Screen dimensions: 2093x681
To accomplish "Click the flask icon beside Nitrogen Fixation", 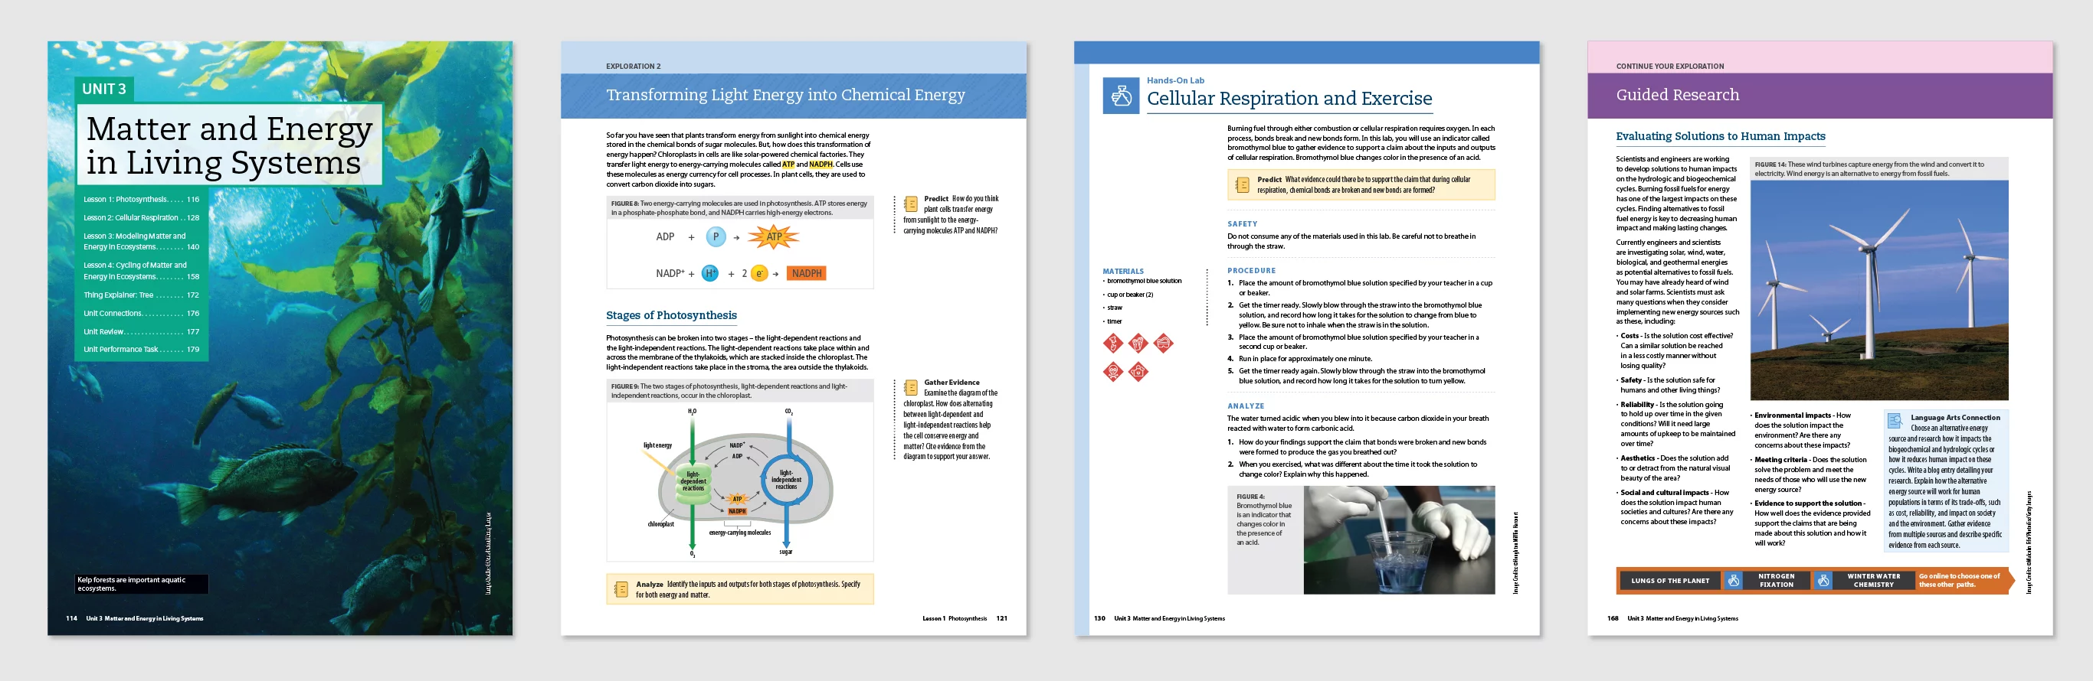I will [x=1734, y=580].
